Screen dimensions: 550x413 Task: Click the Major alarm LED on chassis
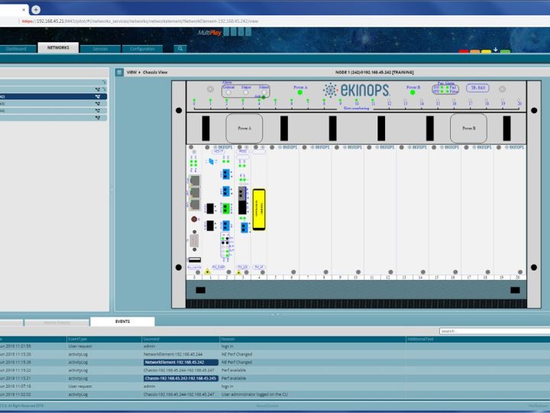[x=246, y=92]
